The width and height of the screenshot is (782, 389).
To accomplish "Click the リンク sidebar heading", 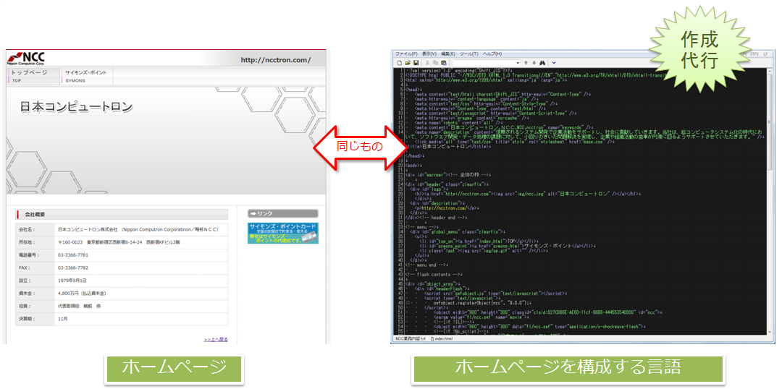I will (283, 214).
